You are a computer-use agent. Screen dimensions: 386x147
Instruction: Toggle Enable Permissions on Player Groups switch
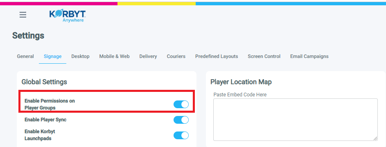[x=181, y=104]
